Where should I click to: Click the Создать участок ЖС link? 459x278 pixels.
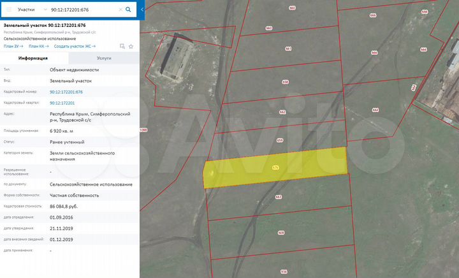(x=75, y=46)
